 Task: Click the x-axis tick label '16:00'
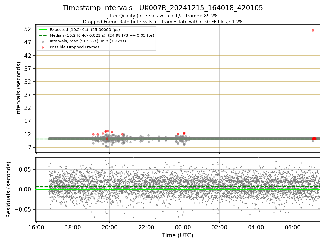[x=36, y=227]
